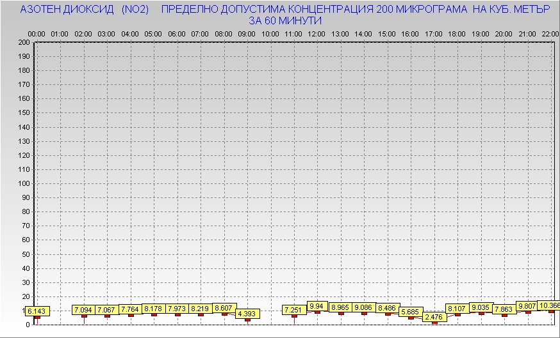Select the 5.685 value label
The image size is (560, 338).
point(411,312)
